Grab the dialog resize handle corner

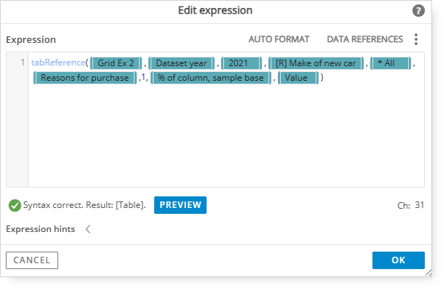point(428,273)
